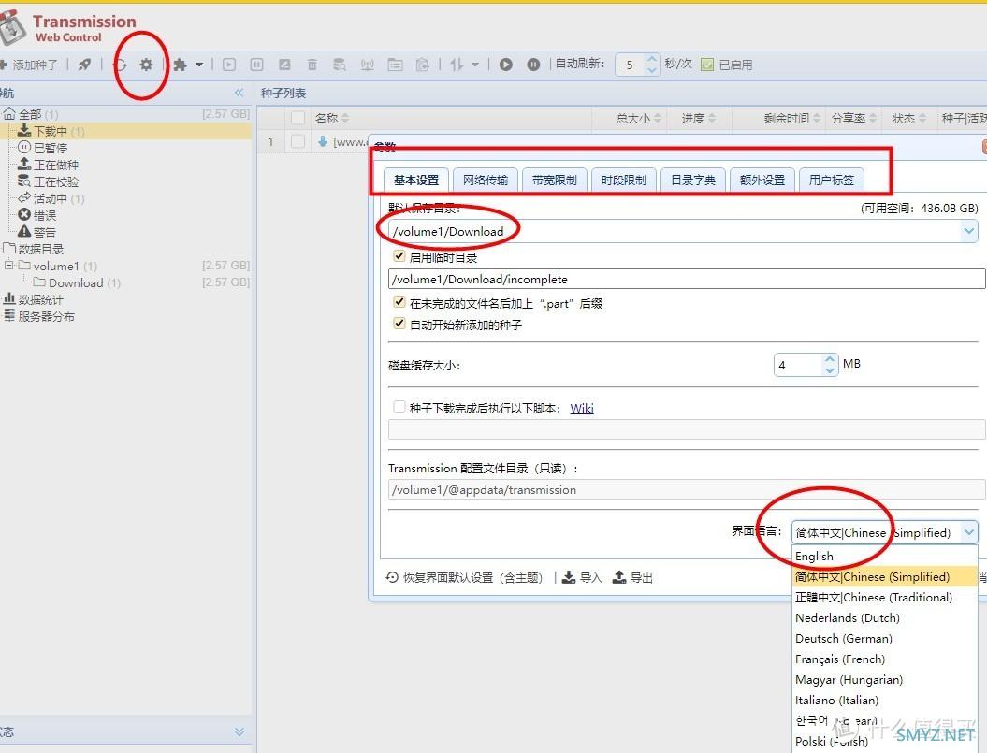
Task: Click 导出 export button
Action: [632, 577]
